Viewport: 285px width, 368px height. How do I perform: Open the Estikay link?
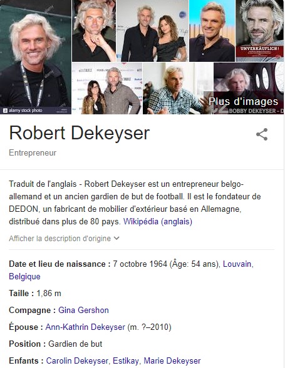(x=125, y=361)
